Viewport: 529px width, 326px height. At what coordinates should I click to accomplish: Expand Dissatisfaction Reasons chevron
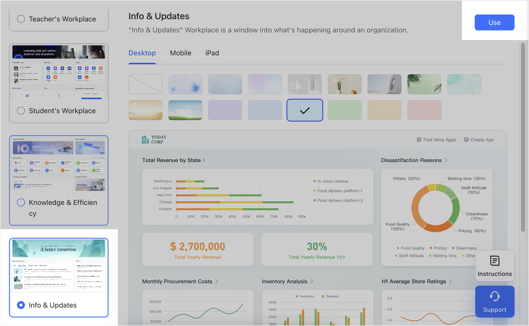point(446,160)
